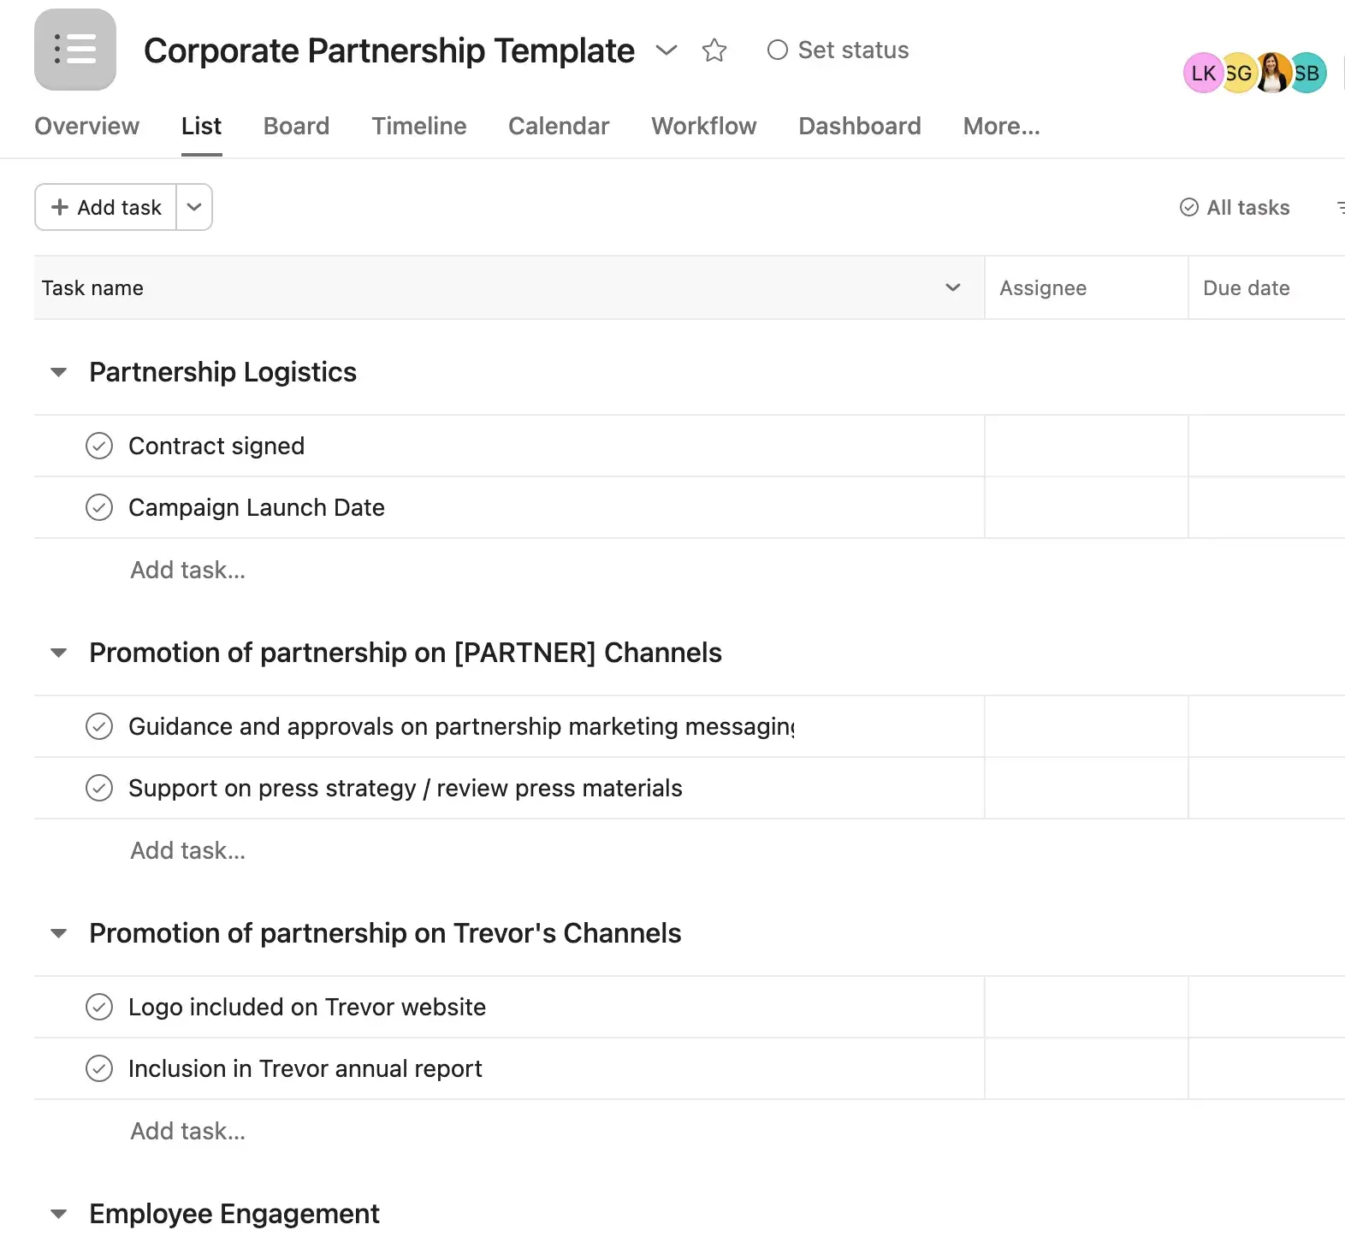The image size is (1345, 1242).
Task: Click the Due date column header
Action: 1246,288
